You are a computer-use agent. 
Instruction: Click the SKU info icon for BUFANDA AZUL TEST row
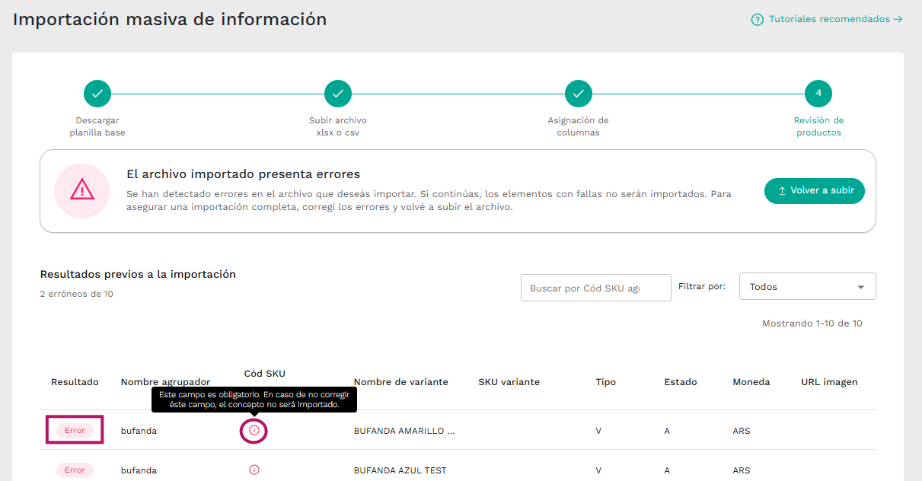(254, 470)
